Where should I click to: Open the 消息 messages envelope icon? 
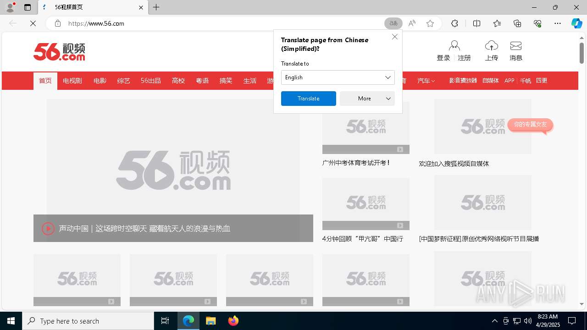pos(516,45)
